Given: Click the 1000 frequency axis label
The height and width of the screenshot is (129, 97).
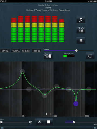Looking at the screenshot, I should 55,116.
